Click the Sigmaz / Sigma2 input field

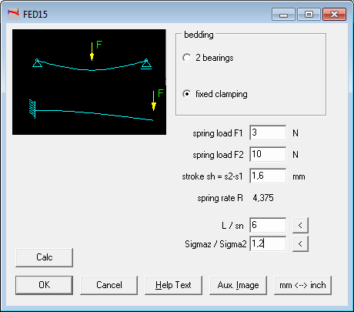[x=268, y=243]
